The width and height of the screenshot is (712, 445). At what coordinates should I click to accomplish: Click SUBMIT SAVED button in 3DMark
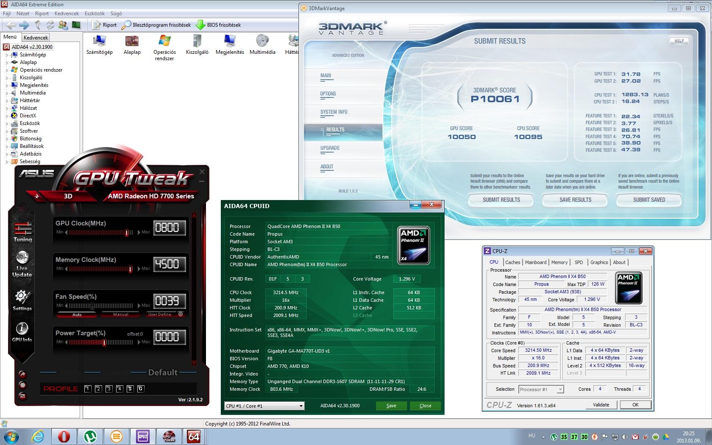click(649, 200)
